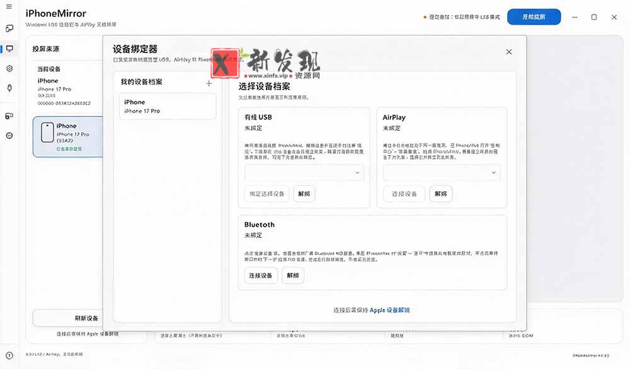The width and height of the screenshot is (630, 369).
Task: Open the Apple 设备解锁 link
Action: [390, 310]
